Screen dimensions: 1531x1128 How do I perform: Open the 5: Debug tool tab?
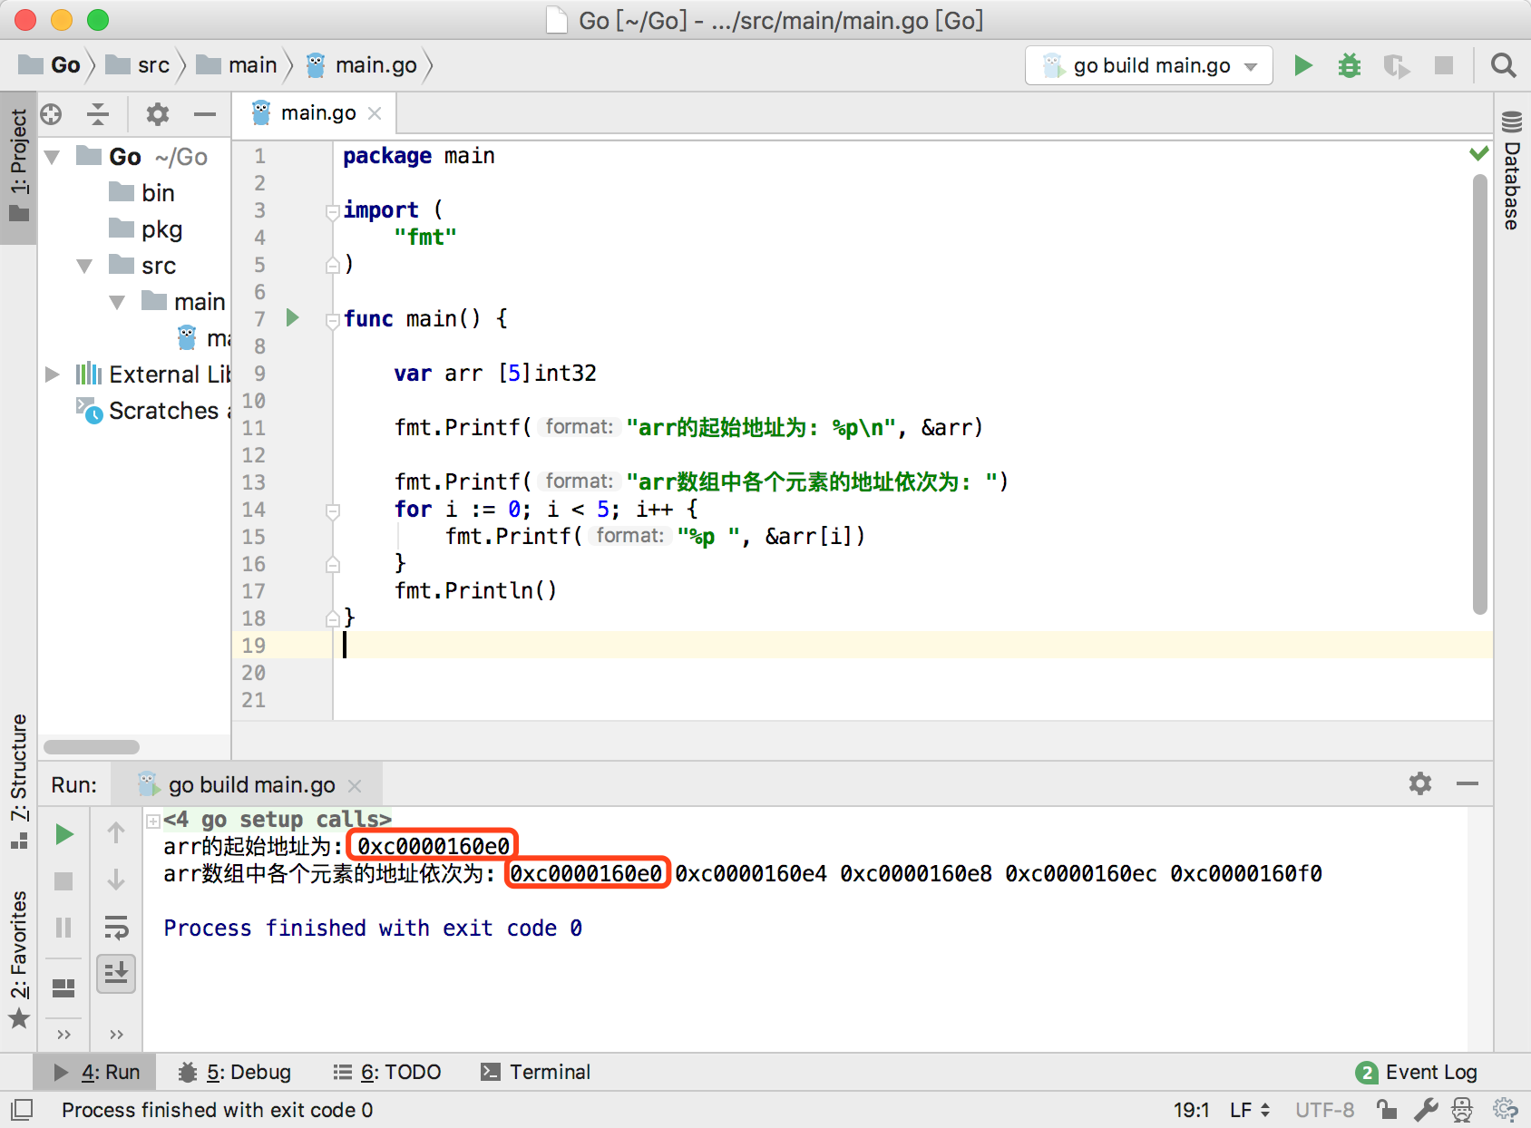pyautogui.click(x=236, y=1072)
